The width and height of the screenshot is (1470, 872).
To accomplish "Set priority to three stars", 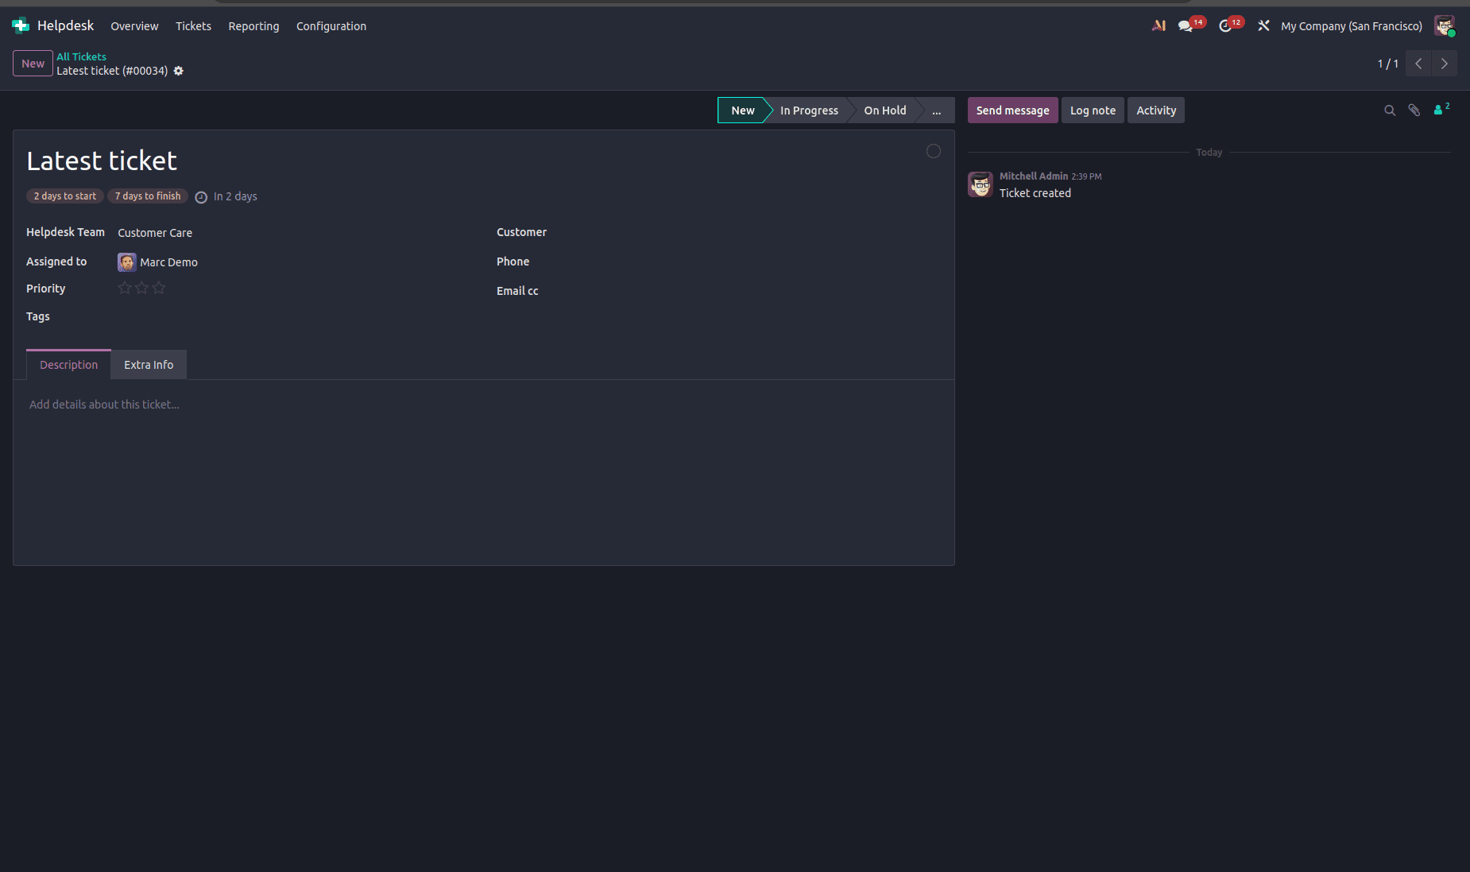I will click(159, 288).
